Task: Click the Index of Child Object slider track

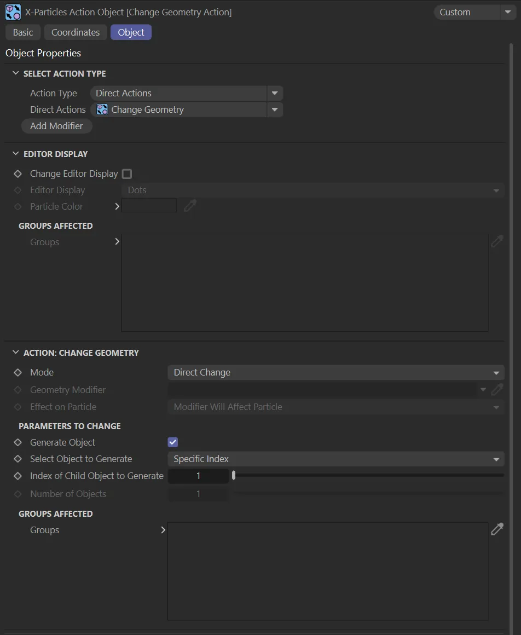Action: click(x=367, y=476)
